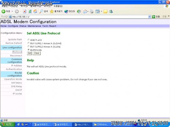This screenshot has height=127, width=170.
Task: Click the Clear button
Action: (37, 53)
